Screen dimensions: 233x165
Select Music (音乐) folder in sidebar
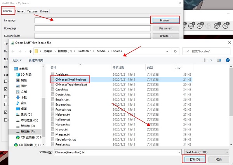[x=23, y=103]
